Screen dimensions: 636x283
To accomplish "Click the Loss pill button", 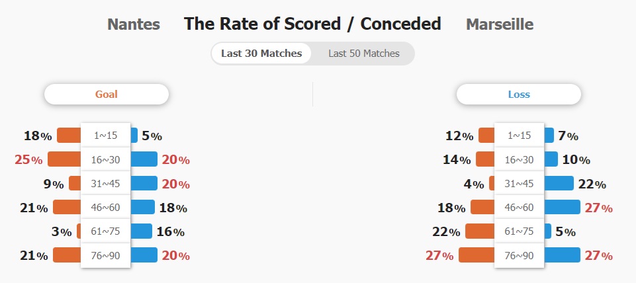I will point(519,95).
